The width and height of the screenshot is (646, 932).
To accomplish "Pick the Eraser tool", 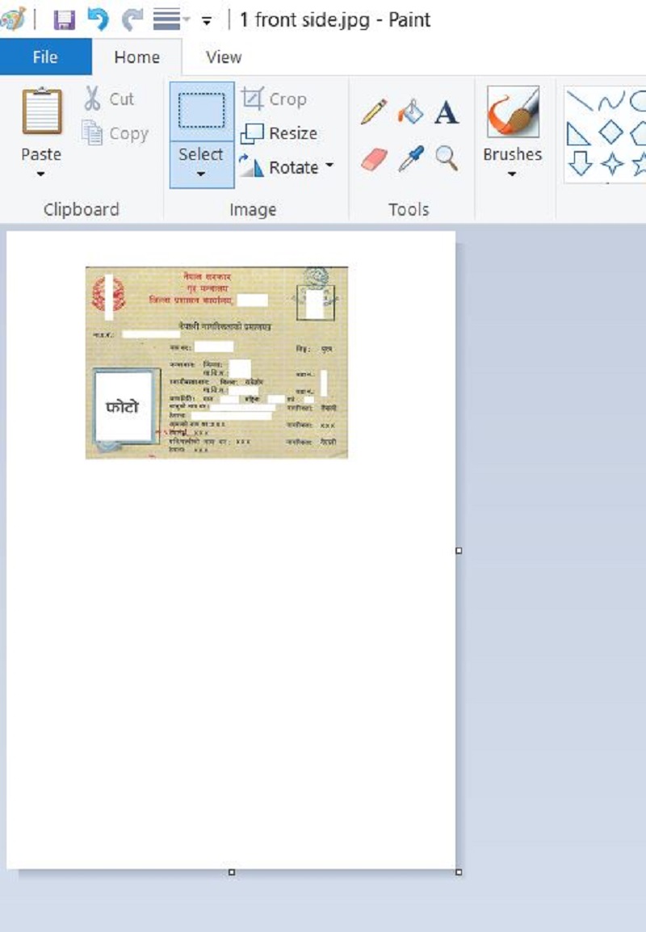I will [374, 158].
